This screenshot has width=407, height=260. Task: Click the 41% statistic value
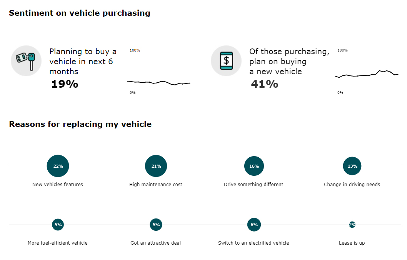[264, 84]
